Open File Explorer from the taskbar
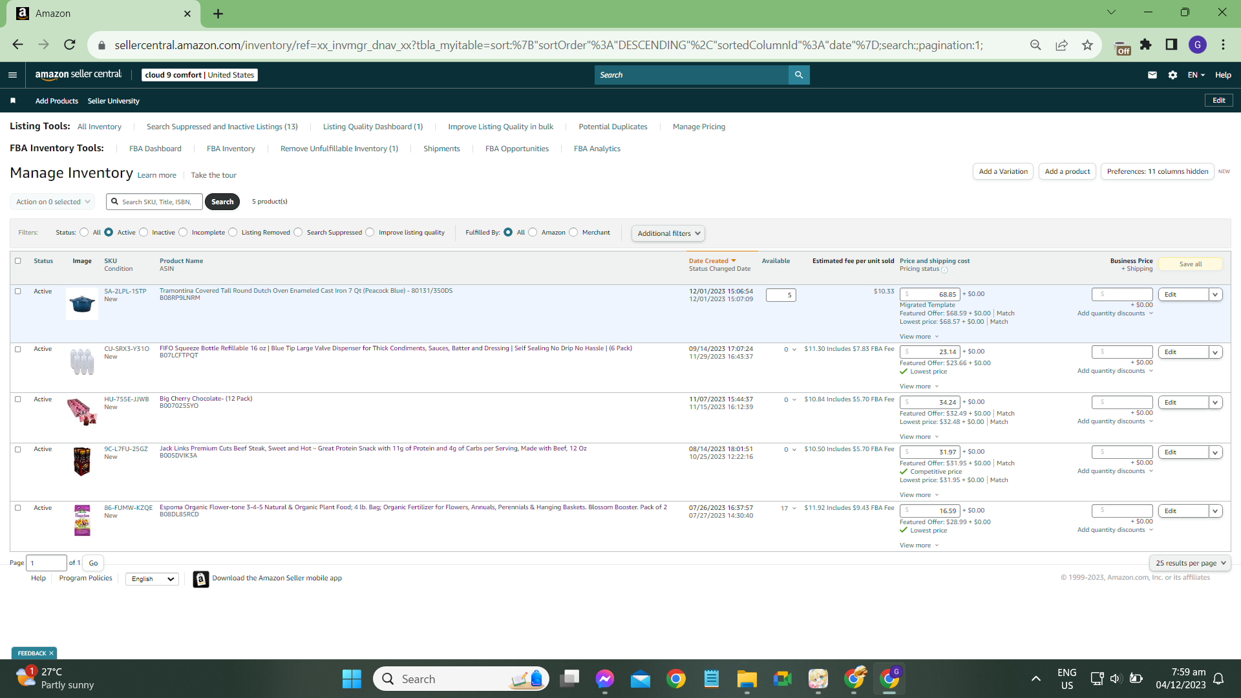Viewport: 1241px width, 698px height. [747, 679]
